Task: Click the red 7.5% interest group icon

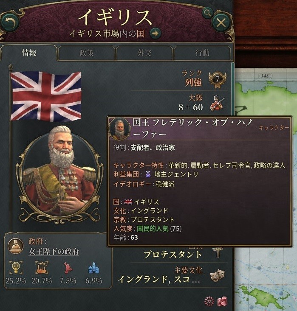Action: coord(68,268)
